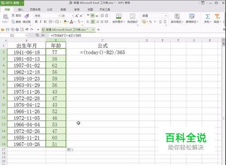Click the save disk icon

coord(8,29)
